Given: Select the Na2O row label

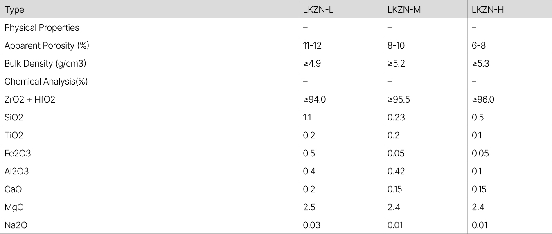Looking at the screenshot, I should (x=16, y=225).
